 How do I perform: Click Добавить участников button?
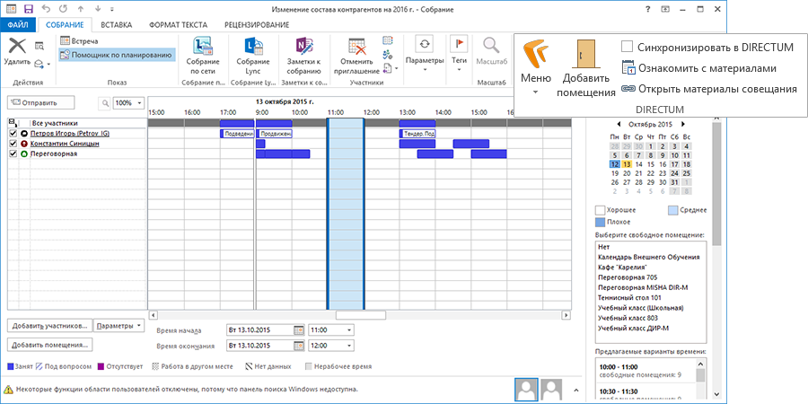pyautogui.click(x=48, y=325)
